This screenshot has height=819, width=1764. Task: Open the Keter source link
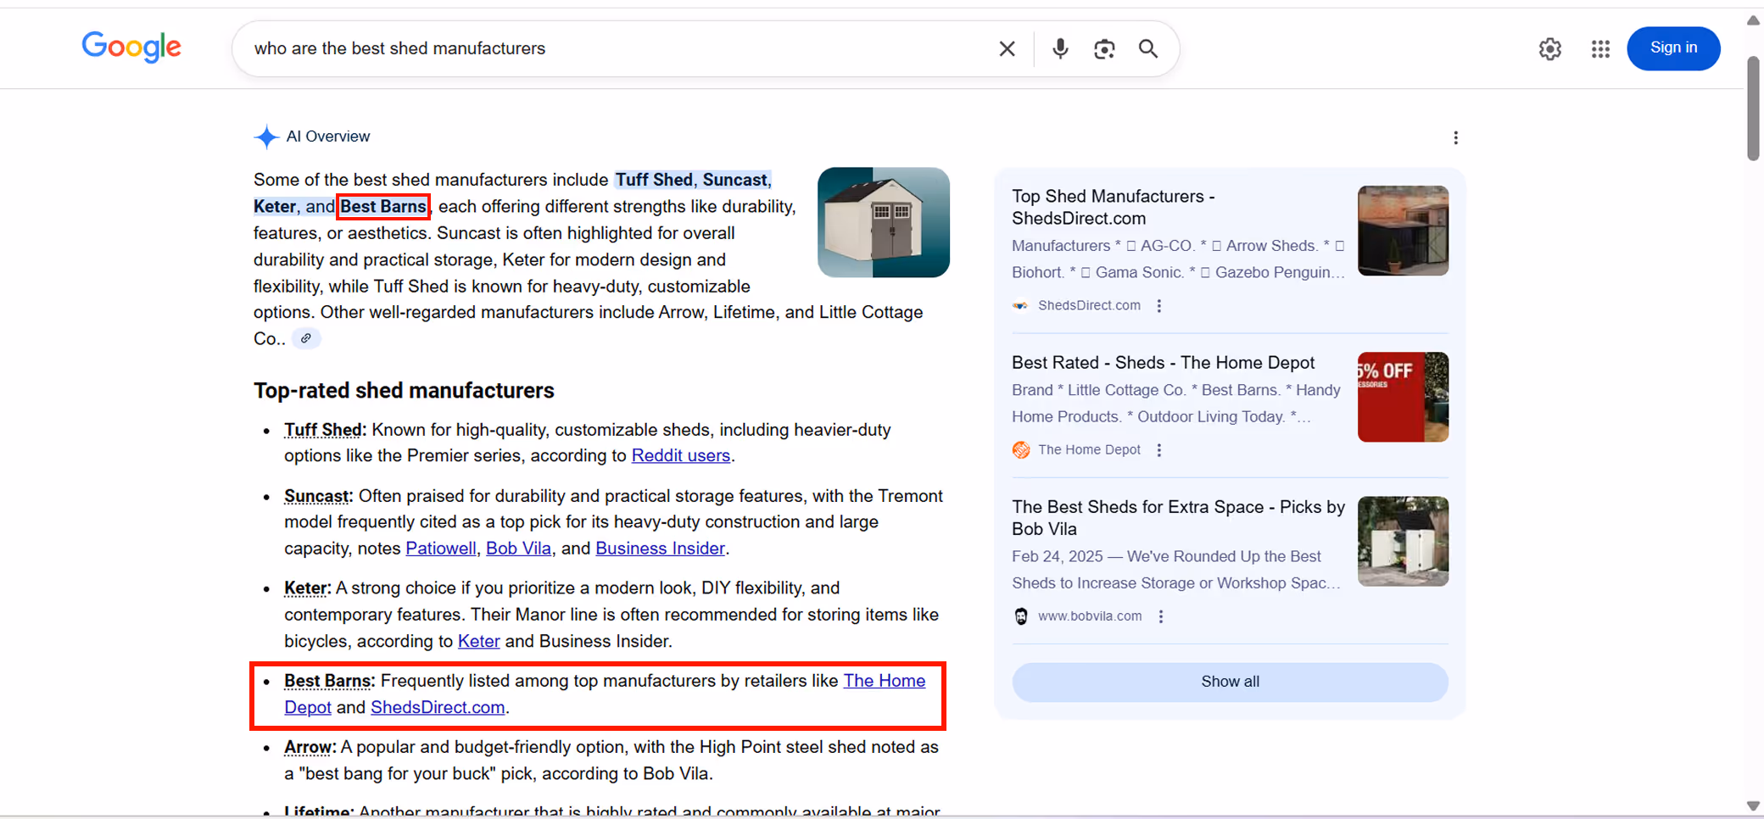478,641
